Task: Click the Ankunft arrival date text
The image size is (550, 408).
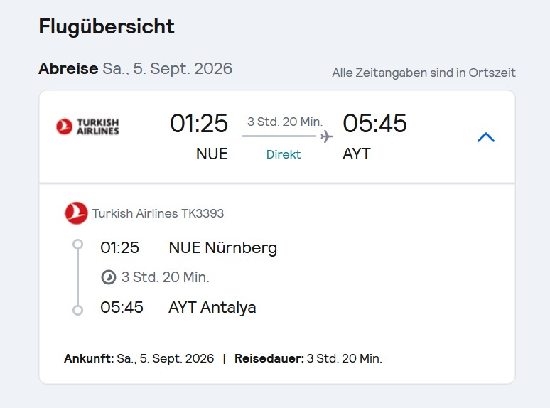Action: (x=139, y=358)
